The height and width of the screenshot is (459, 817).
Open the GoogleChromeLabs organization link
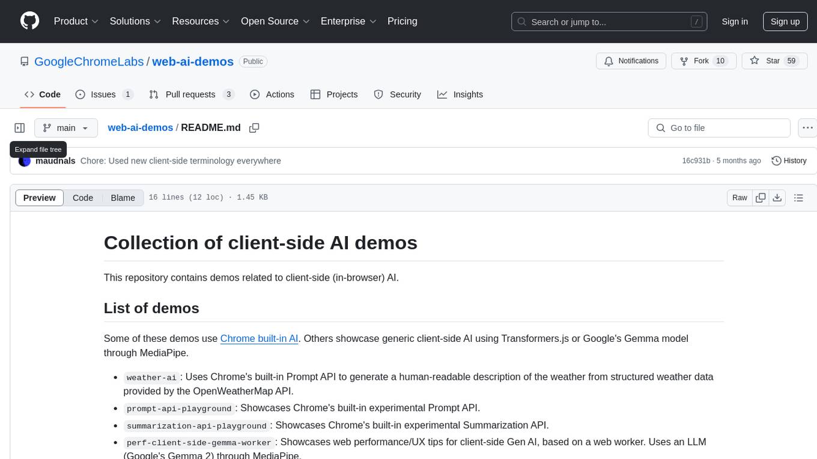coord(89,61)
